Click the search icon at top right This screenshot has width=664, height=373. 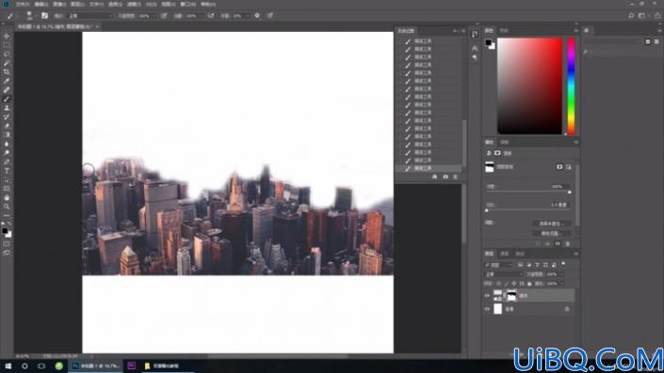631,16
